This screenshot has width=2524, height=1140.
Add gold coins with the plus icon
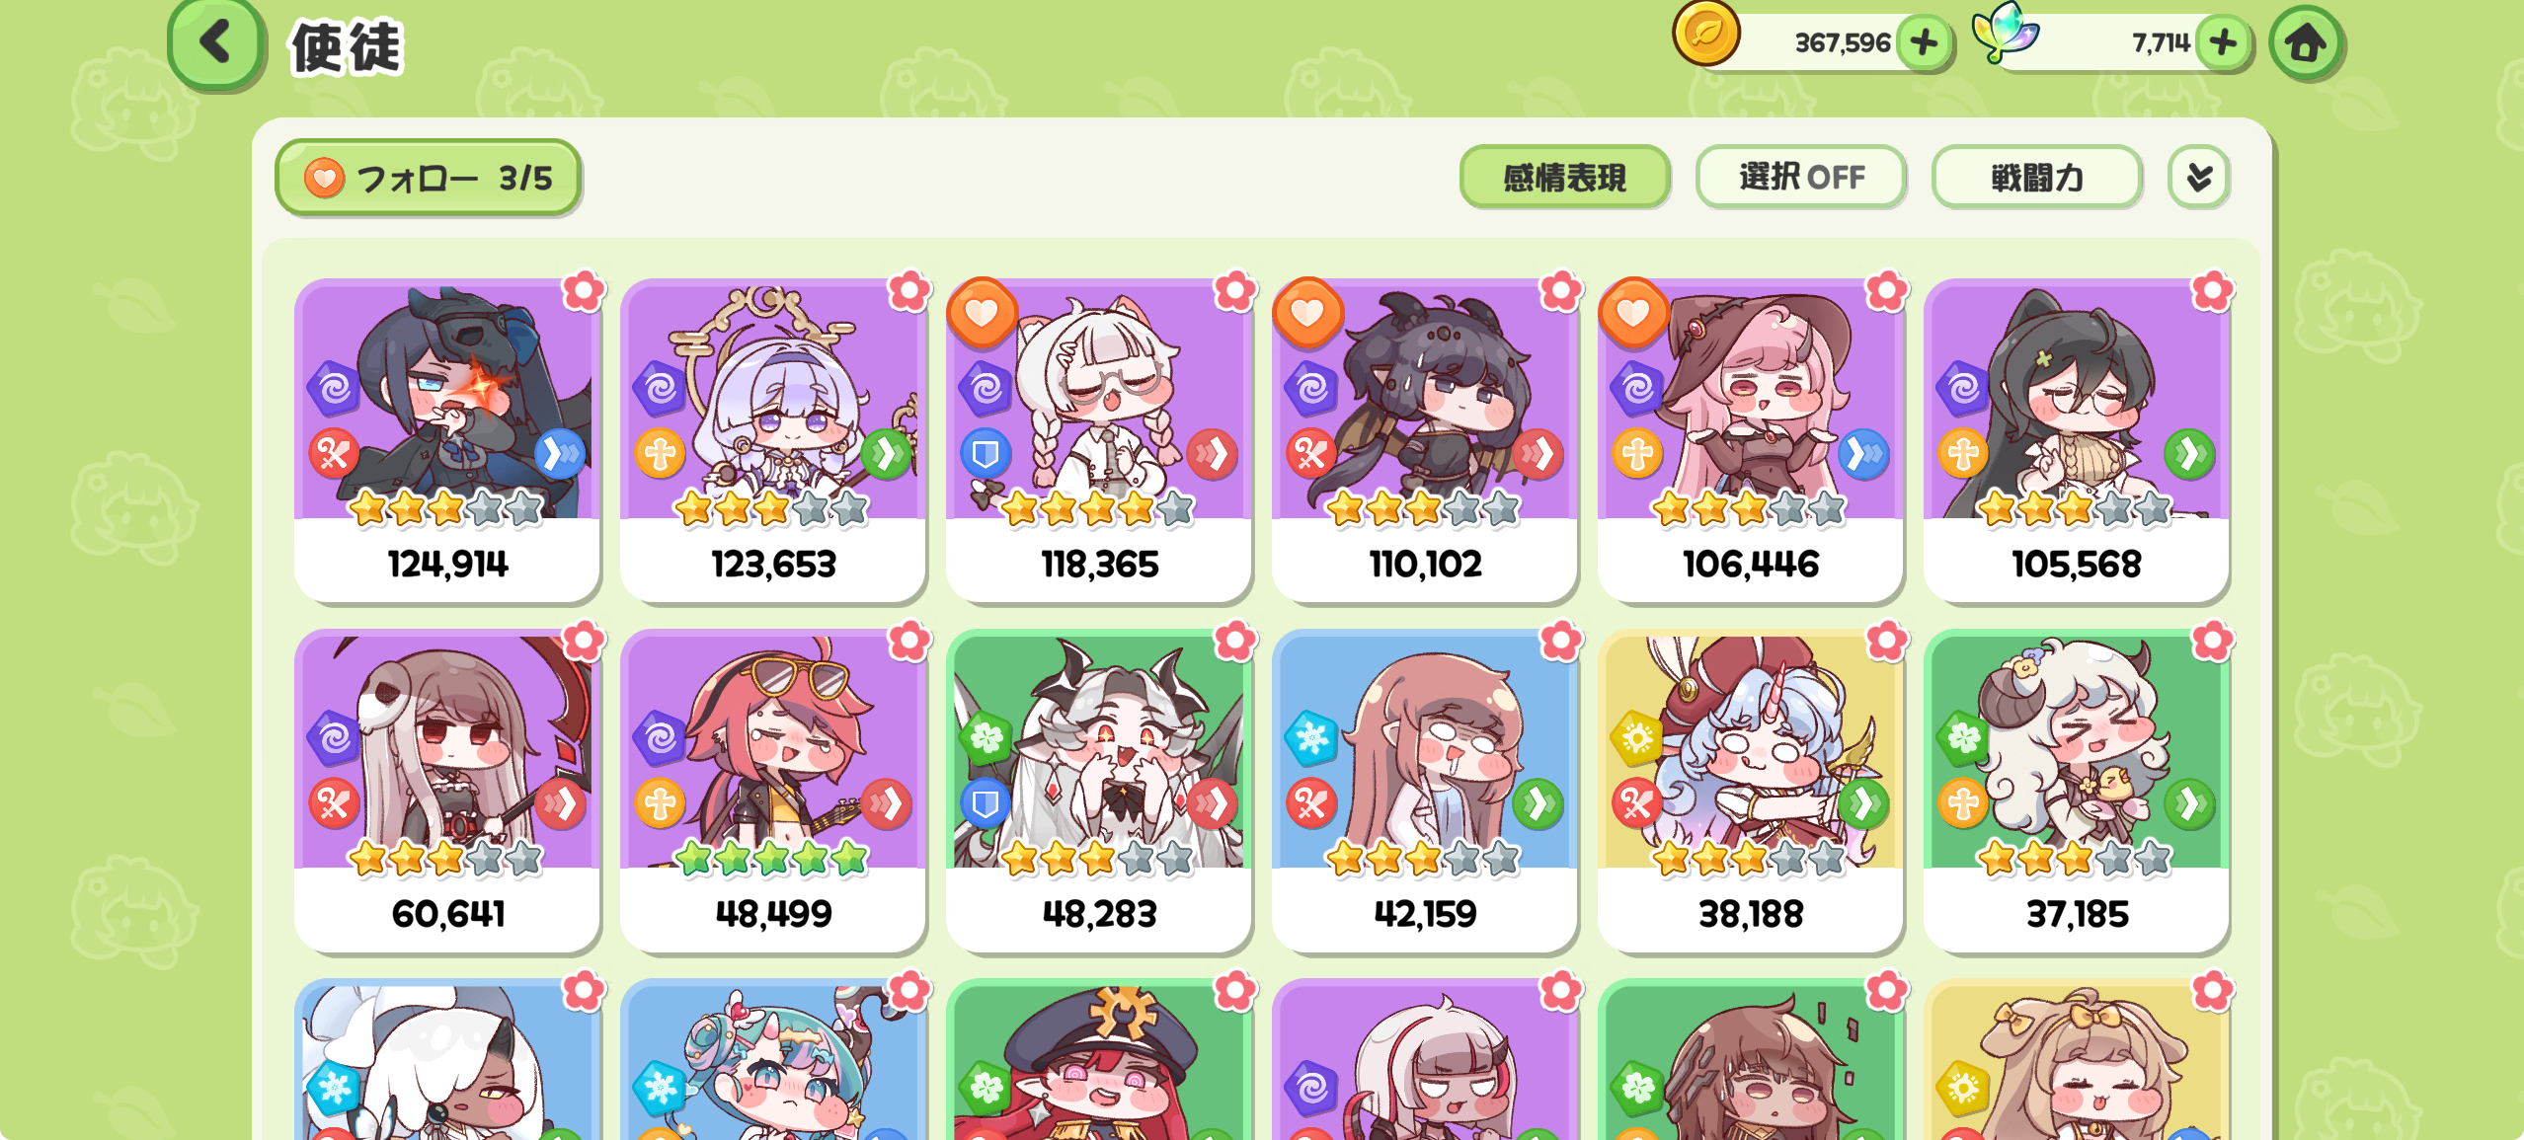coord(1924,42)
